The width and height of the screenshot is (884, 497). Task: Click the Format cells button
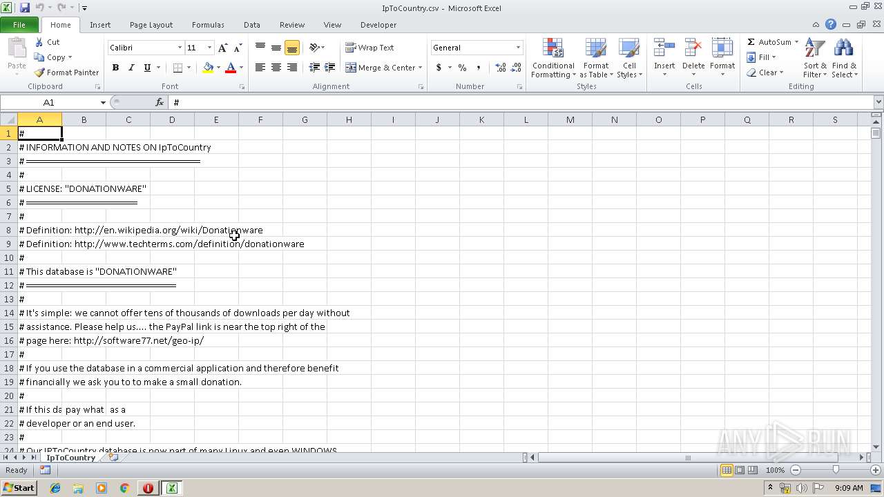(x=722, y=59)
